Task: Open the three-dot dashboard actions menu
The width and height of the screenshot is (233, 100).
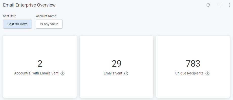Action: tap(229, 5)
